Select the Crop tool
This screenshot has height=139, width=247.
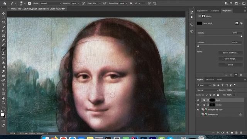pyautogui.click(x=3, y=31)
